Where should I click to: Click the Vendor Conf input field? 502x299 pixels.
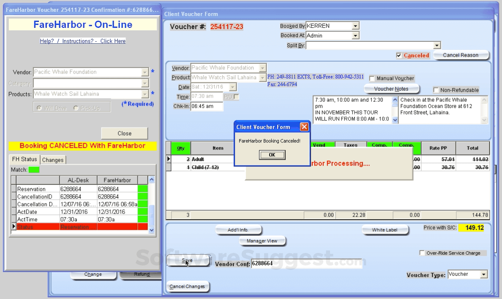coord(306,264)
